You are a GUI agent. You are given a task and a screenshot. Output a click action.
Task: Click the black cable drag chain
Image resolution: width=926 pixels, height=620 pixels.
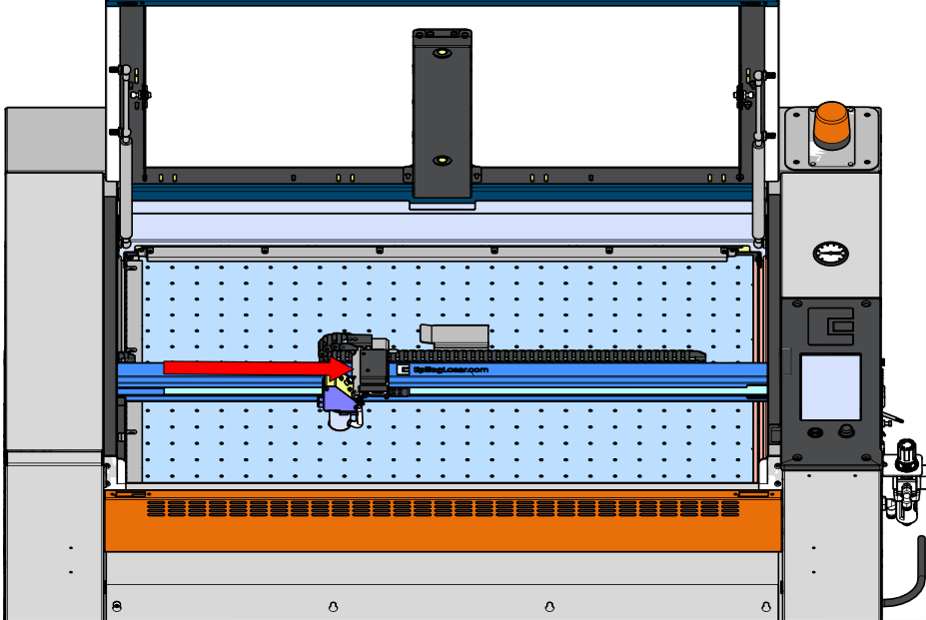549,354
